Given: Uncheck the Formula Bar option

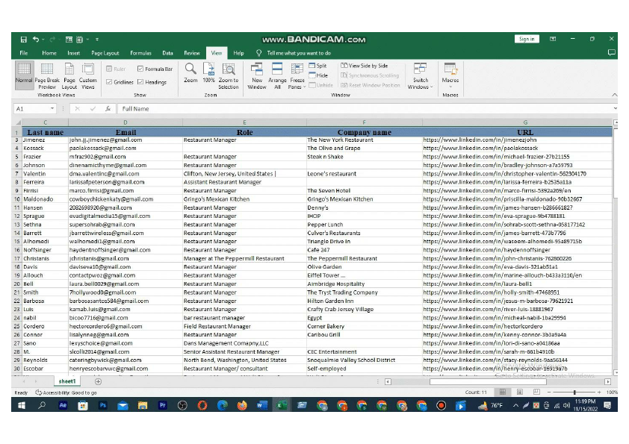Looking at the screenshot, I should [x=142, y=68].
